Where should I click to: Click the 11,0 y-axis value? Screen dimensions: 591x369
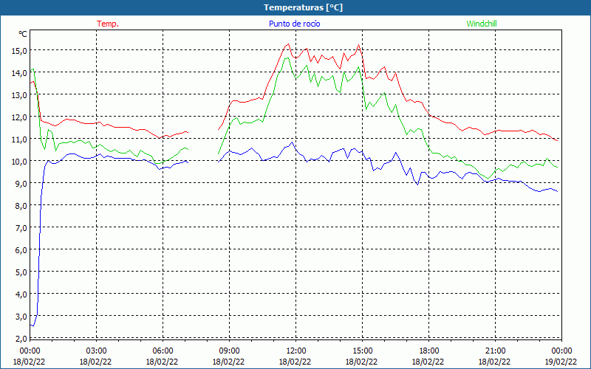pyautogui.click(x=19, y=139)
